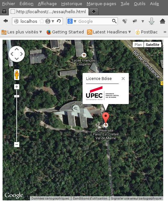The height and width of the screenshot is (203, 168).
Task: Open the Marque-pages menu
Action: tap(101, 4)
